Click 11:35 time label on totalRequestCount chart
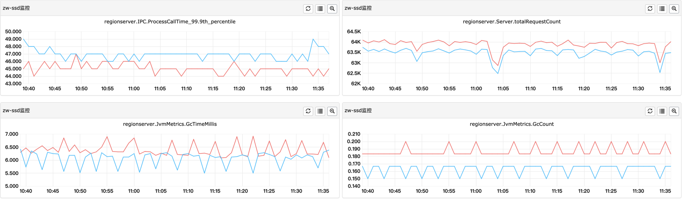Image resolution: width=683 pixels, height=201 pixels. [665, 89]
